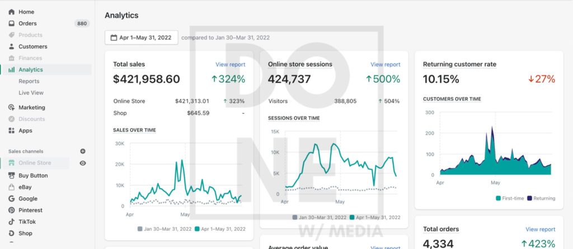Open Products menu item

click(x=30, y=35)
